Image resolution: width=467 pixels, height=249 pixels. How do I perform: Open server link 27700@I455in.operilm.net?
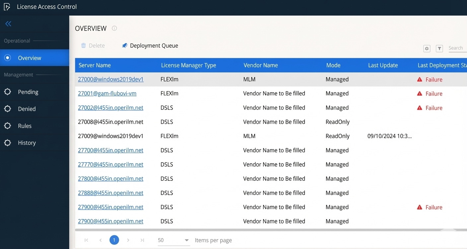coord(111,150)
